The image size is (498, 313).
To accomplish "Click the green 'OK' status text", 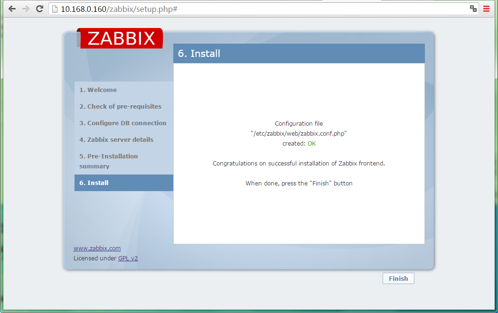I will (x=311, y=144).
